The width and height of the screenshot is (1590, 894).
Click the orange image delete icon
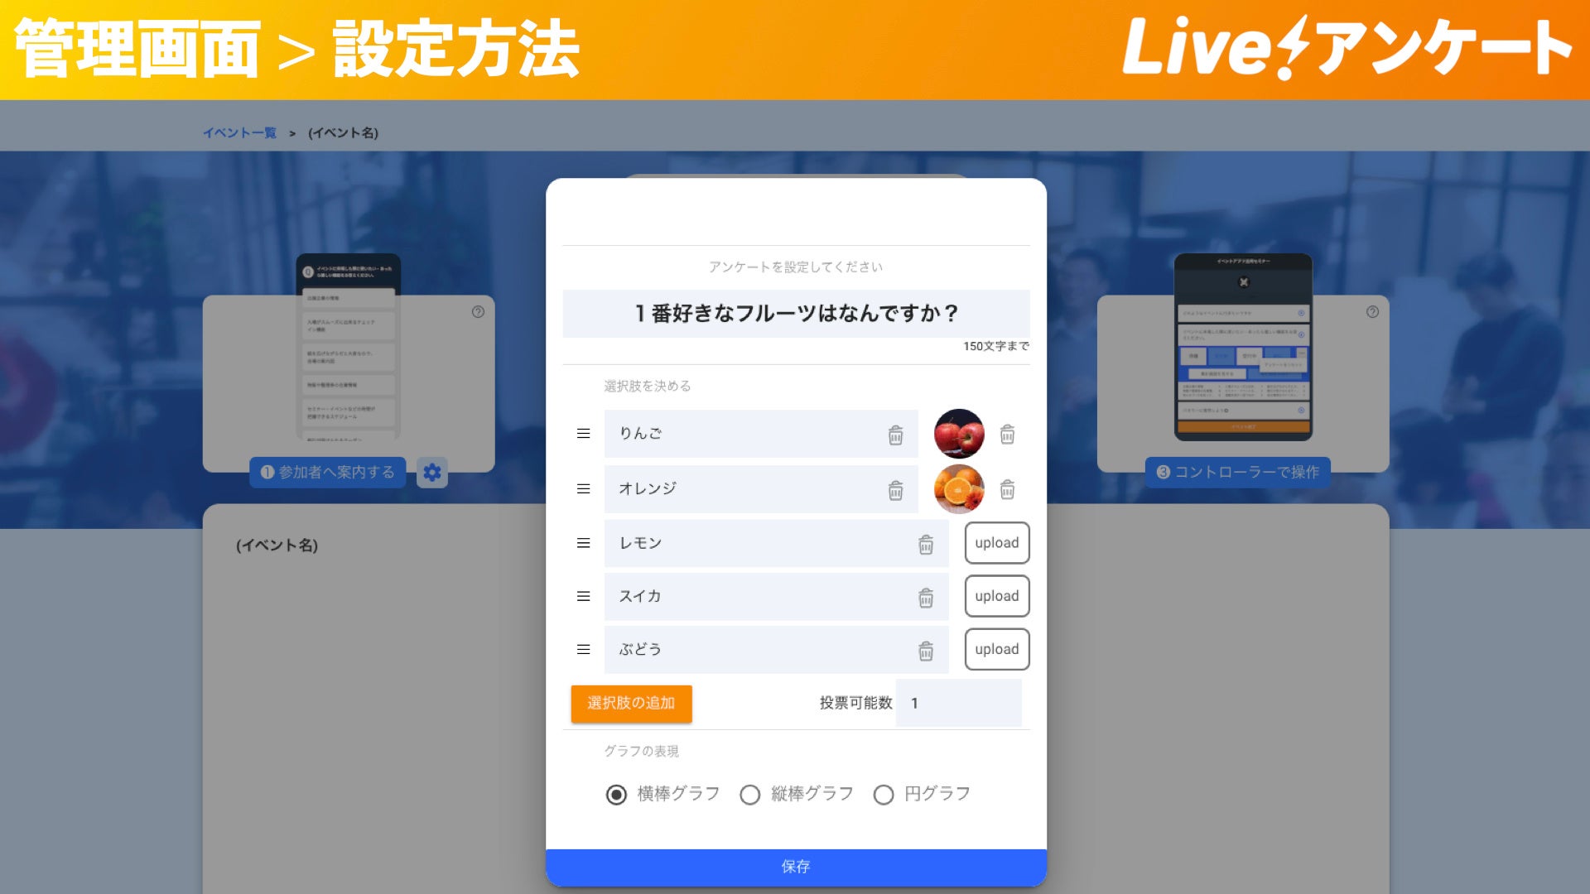[1008, 488]
